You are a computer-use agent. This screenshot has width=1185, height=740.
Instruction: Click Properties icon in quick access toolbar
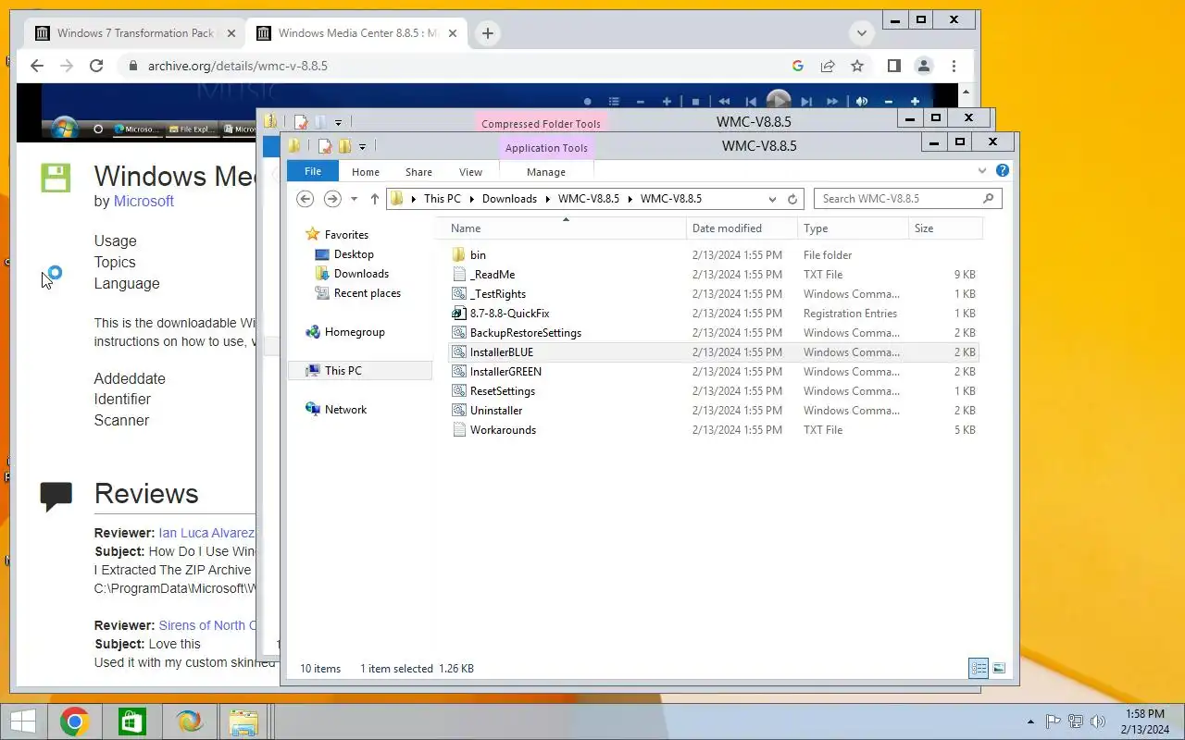click(324, 146)
